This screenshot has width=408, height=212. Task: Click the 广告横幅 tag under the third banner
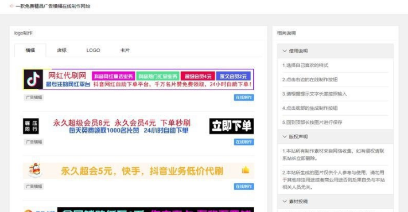point(33,186)
